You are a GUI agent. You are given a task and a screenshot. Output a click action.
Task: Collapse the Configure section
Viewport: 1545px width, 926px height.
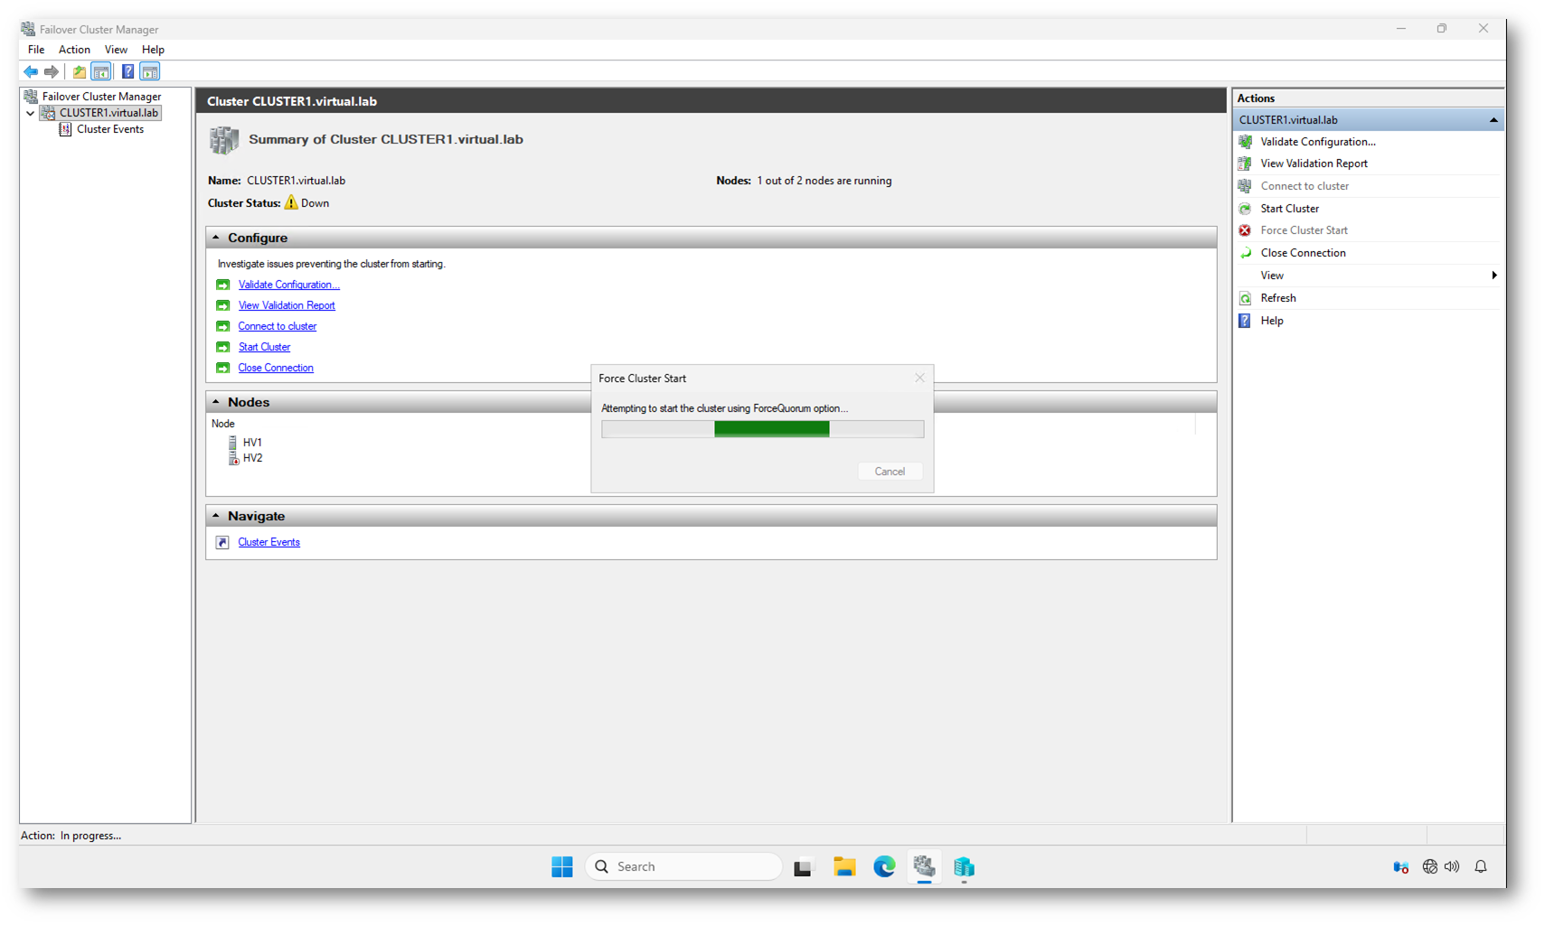click(216, 238)
